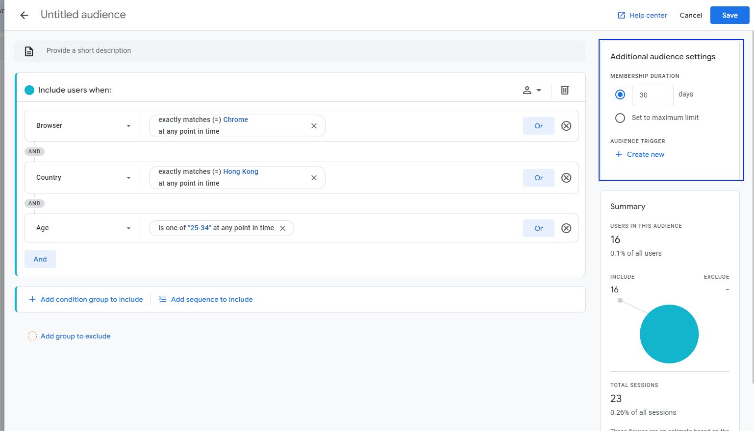Viewport: 754px width, 431px height.
Task: Select Set to maximum limit radio
Action: pos(620,118)
